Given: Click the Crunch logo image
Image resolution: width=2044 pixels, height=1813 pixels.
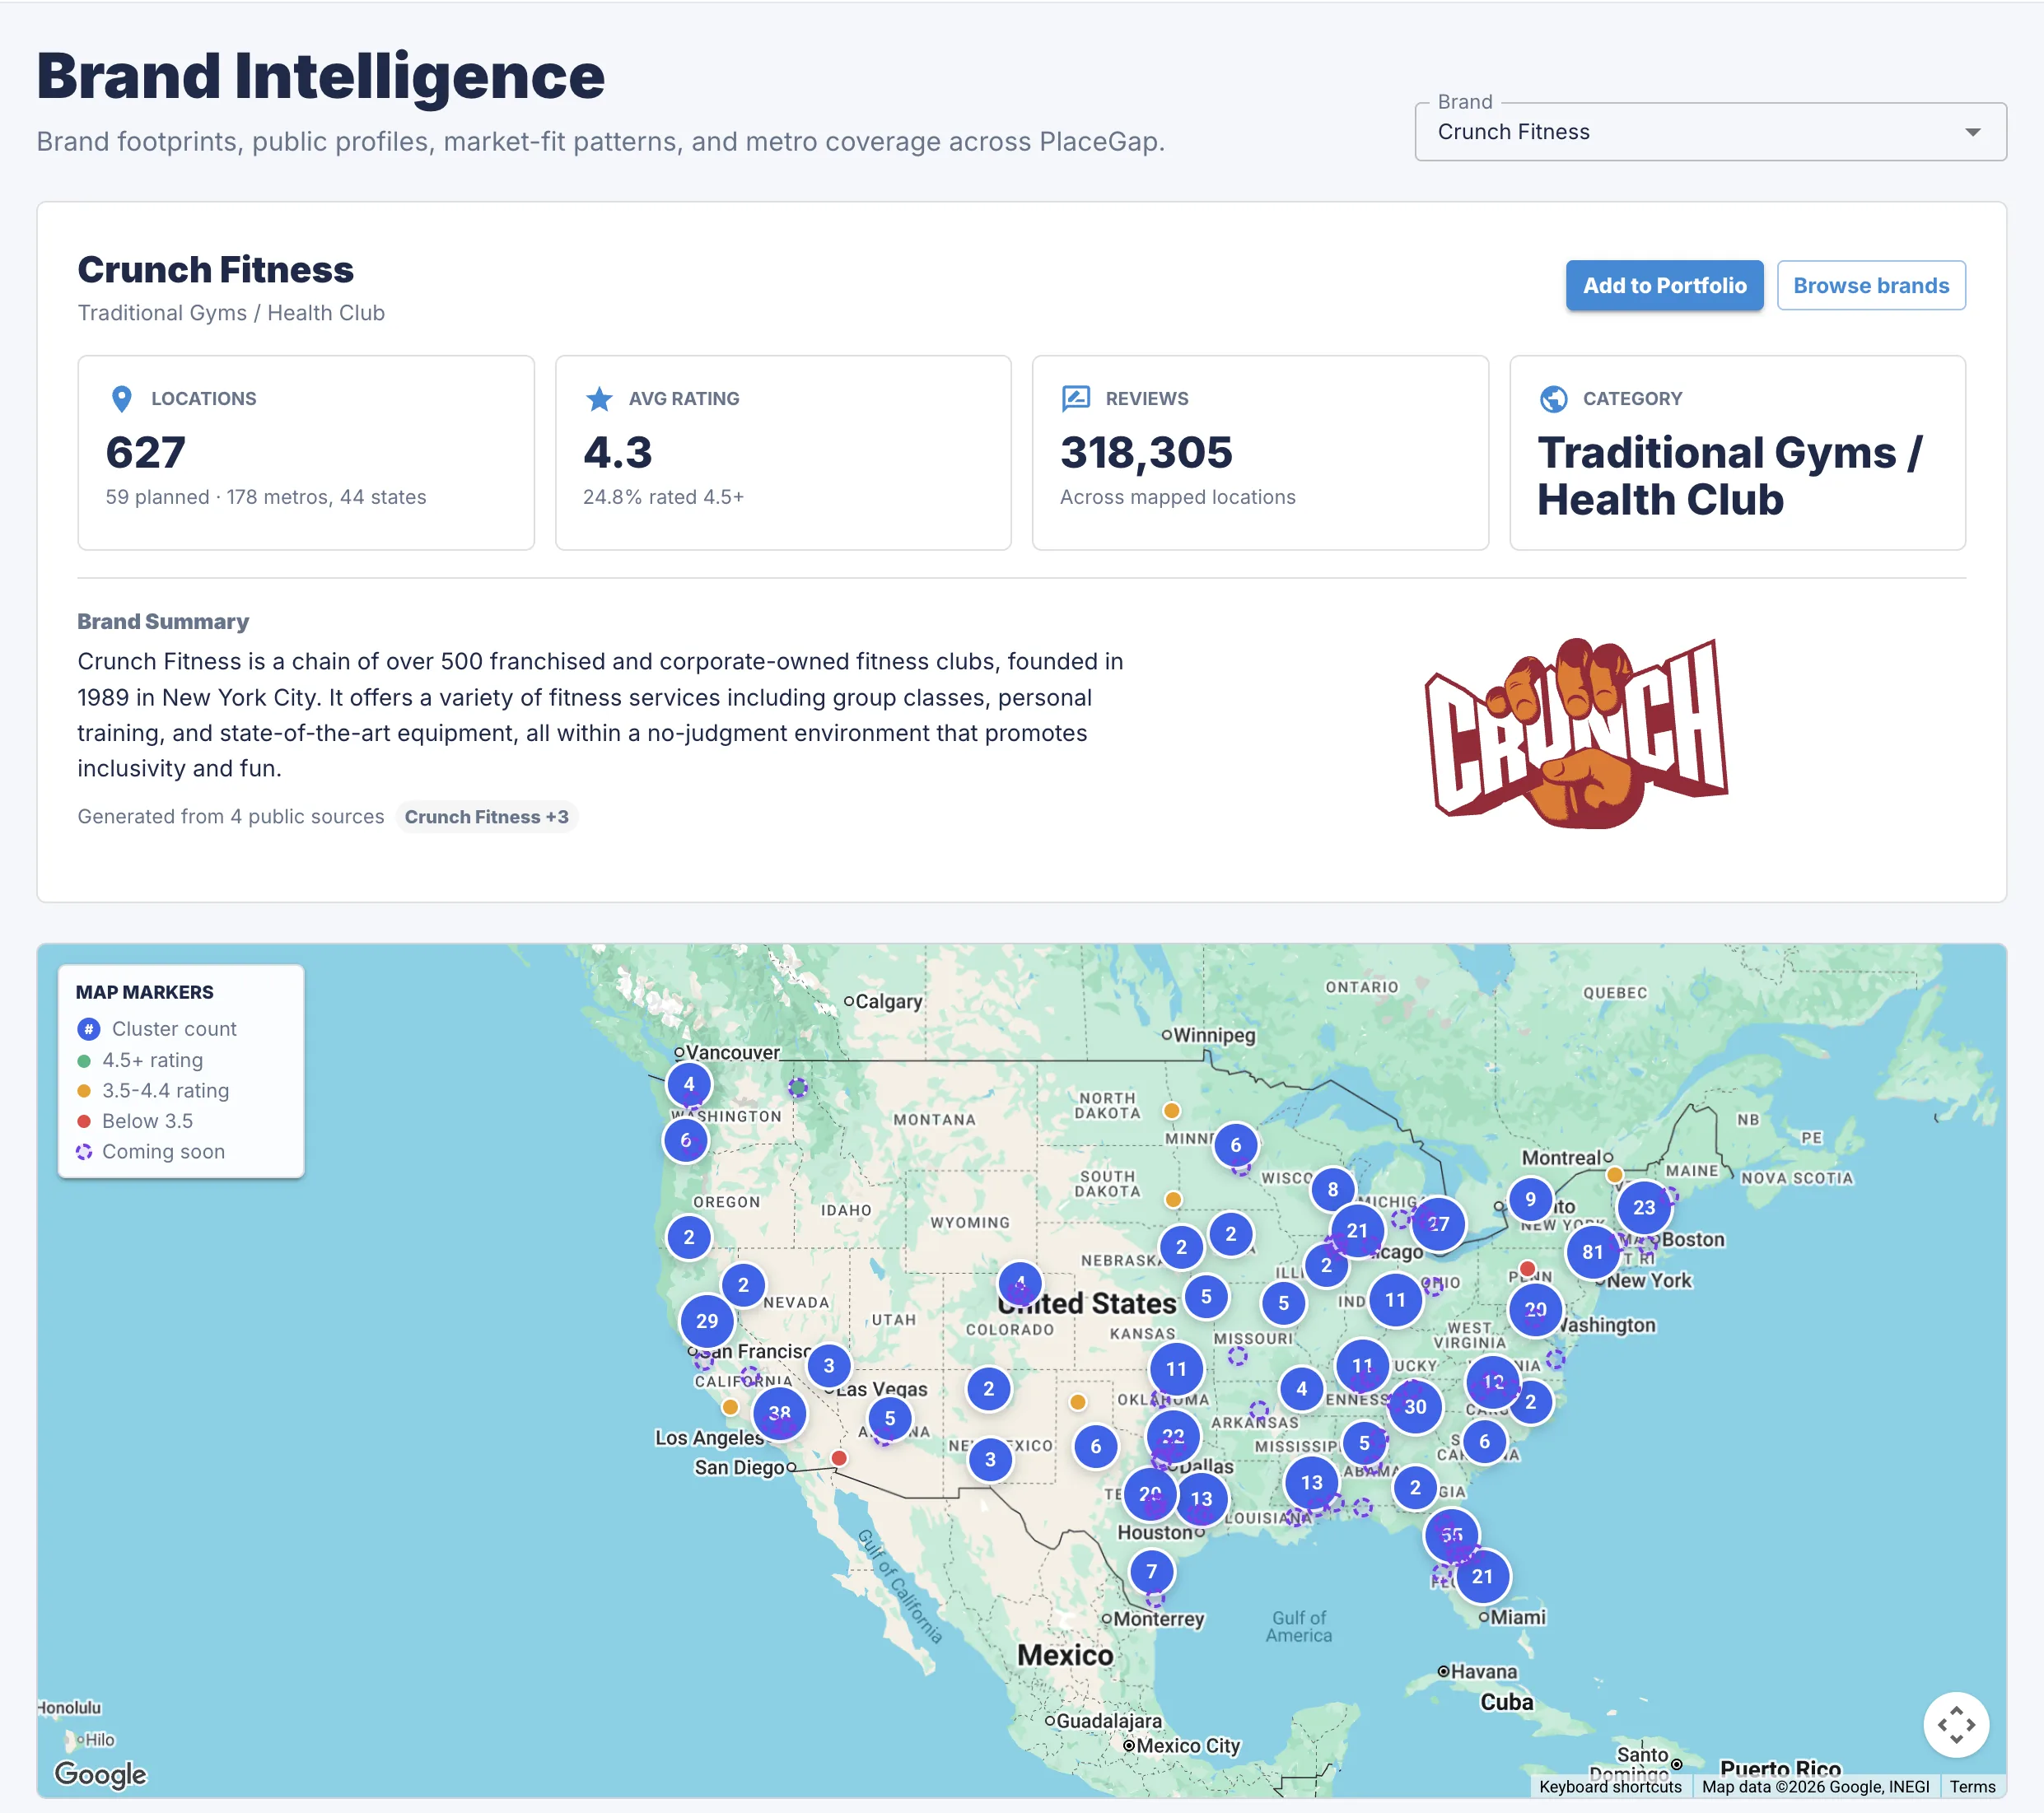Looking at the screenshot, I should point(1577,733).
